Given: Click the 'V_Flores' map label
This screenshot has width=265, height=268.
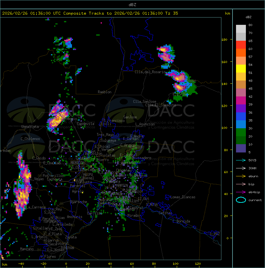Looking at the screenshot, I should click(x=48, y=257).
